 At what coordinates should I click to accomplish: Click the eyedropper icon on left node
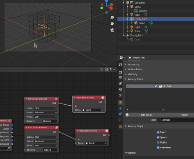pos(9,148)
